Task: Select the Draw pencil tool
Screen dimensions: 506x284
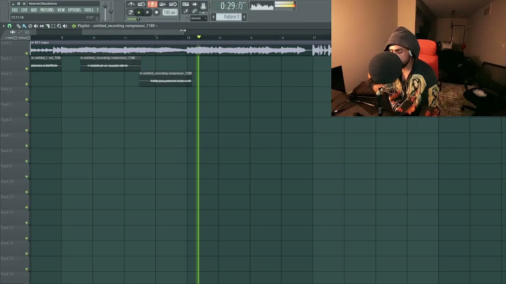Action: pyautogui.click(x=19, y=26)
